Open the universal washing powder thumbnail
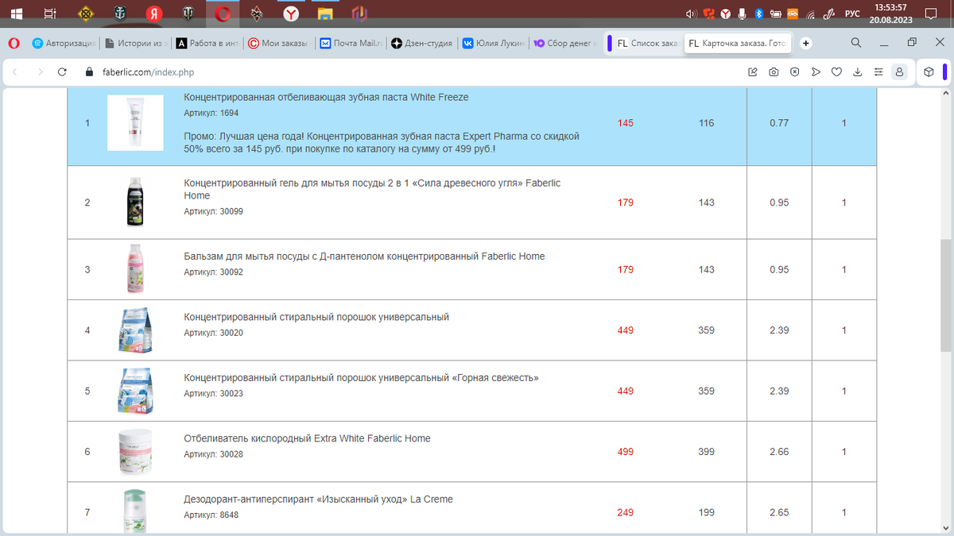This screenshot has width=954, height=536. pos(135,330)
